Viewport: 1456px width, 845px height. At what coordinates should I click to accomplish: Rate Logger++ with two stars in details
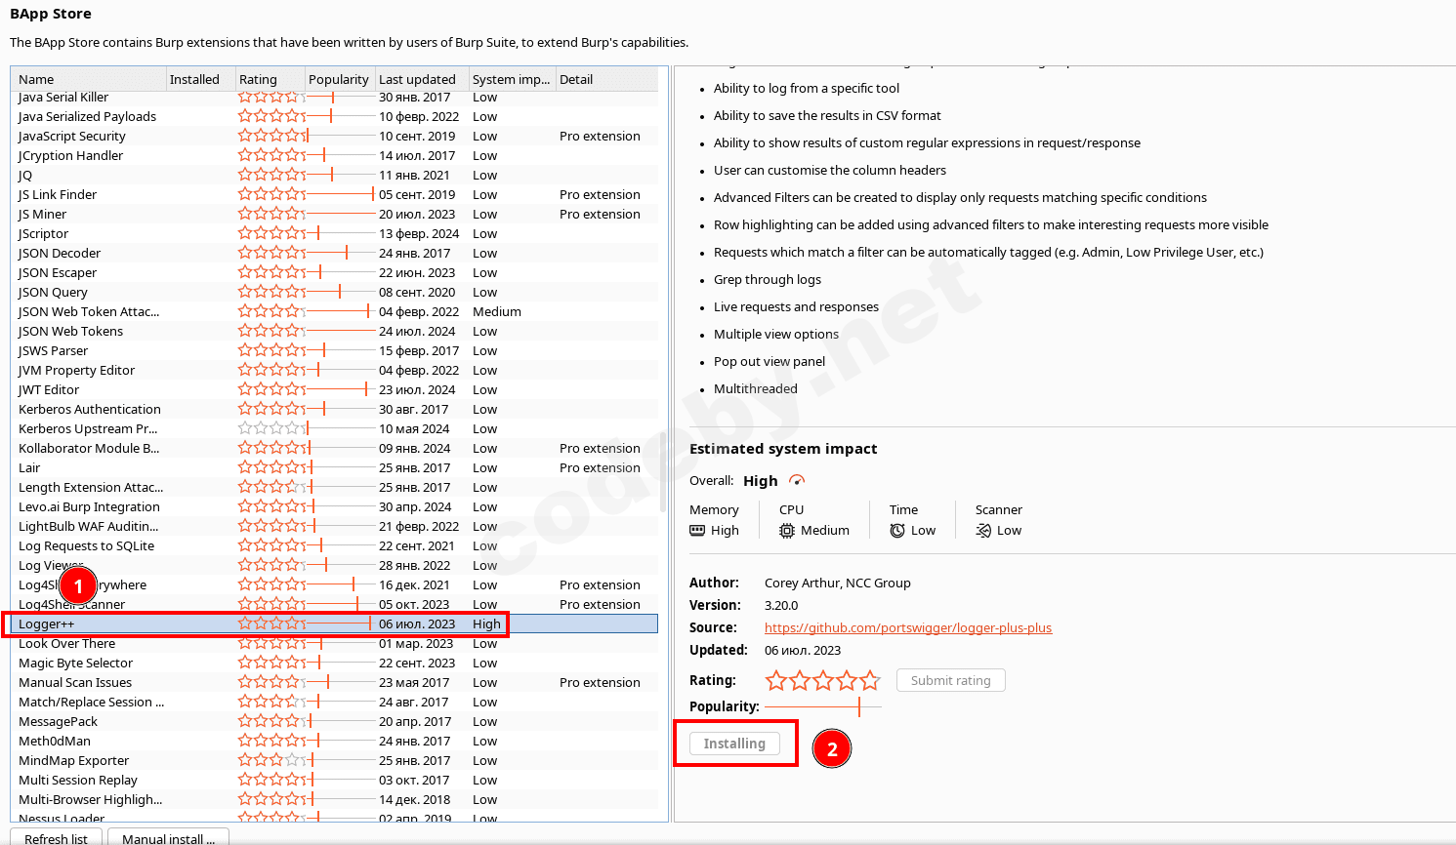(800, 680)
